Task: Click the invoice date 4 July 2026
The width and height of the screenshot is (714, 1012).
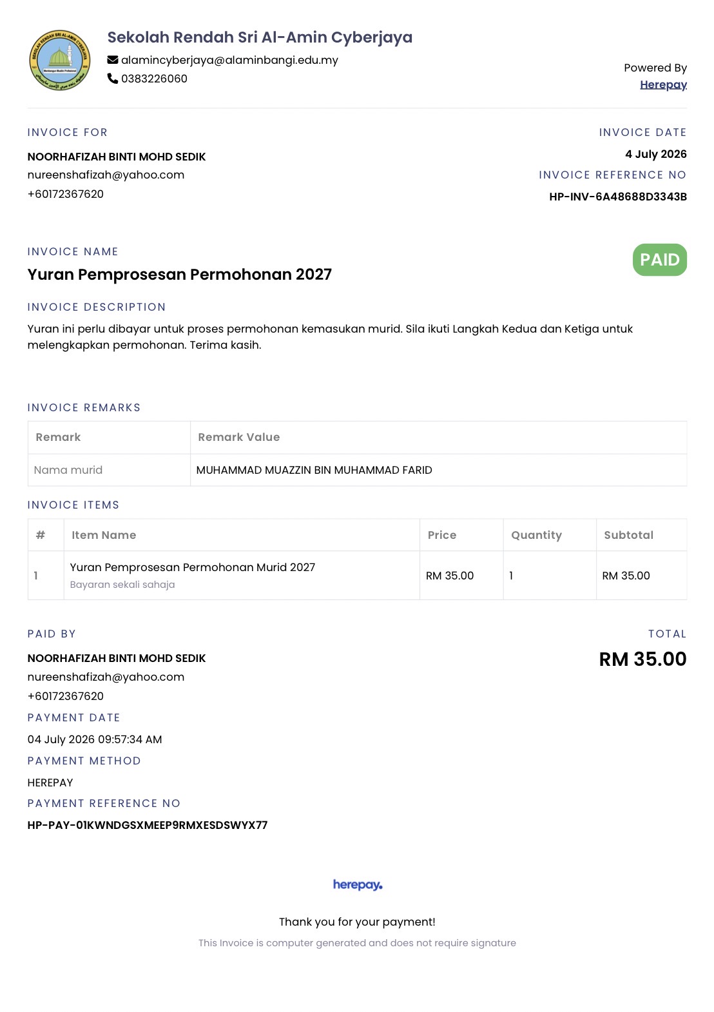Action: [656, 154]
